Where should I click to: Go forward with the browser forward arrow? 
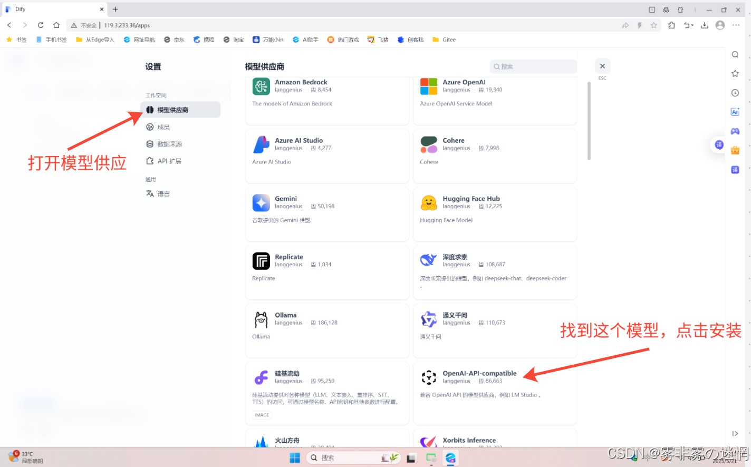coord(25,25)
